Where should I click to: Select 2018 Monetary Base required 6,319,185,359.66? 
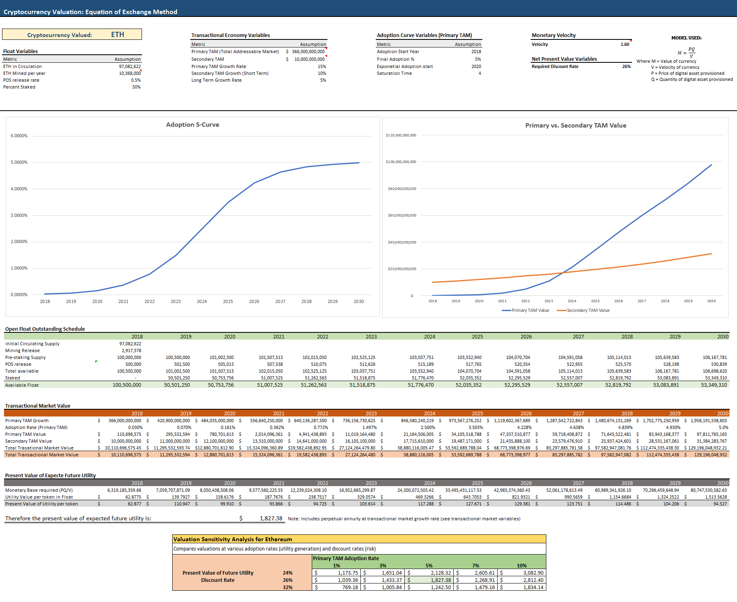124,490
